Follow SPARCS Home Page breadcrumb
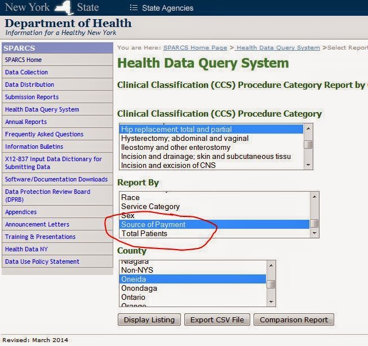The image size is (368, 346). (x=195, y=48)
